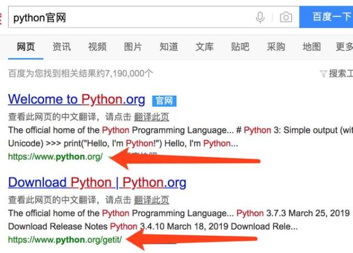Open the 图片 tab
Screen dimensions: 353x253
click(133, 47)
